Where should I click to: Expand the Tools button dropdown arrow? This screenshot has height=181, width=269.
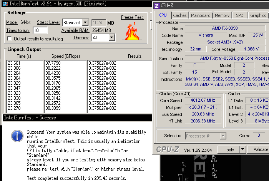point(243,149)
